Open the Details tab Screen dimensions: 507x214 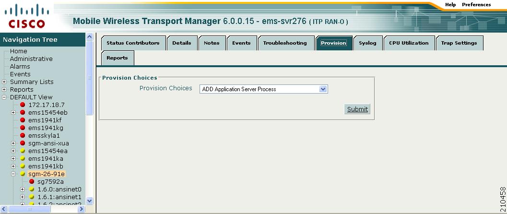182,43
